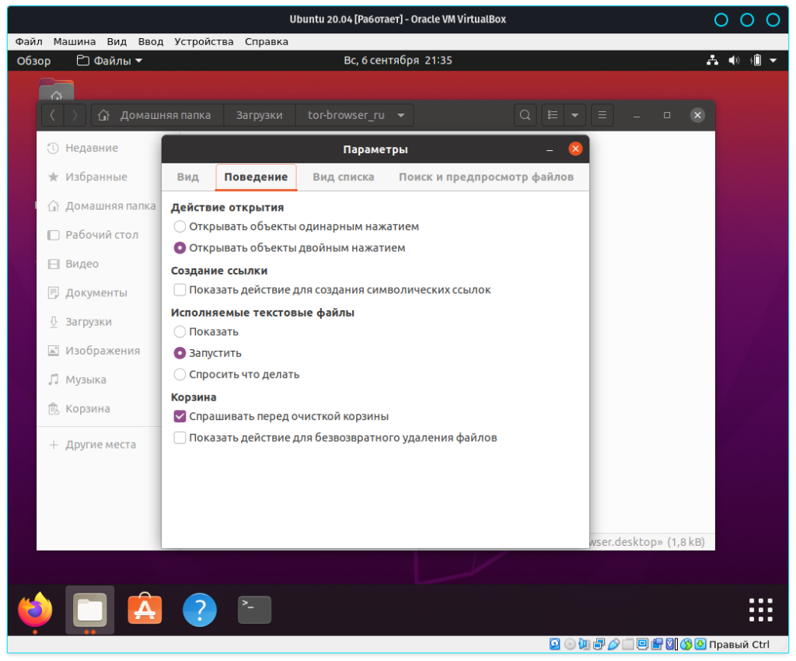Open the hamburger menu in Files

click(x=602, y=115)
